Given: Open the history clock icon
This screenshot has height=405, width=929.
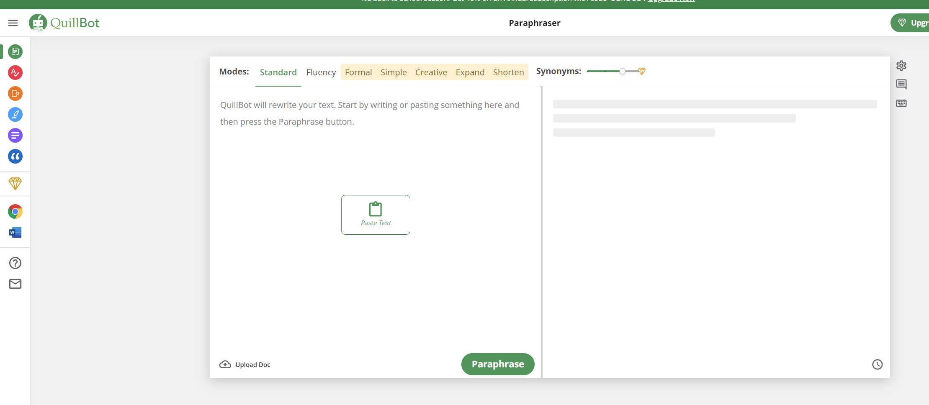Looking at the screenshot, I should coord(878,364).
